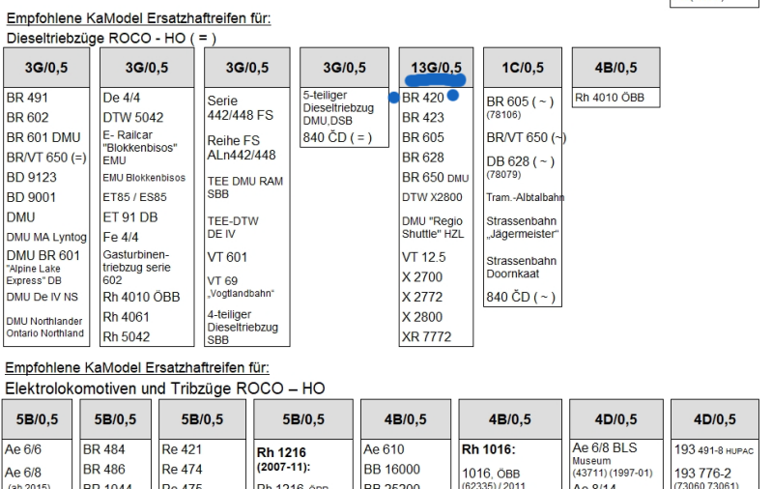
Task: Select the XR 7772 entry
Action: click(x=426, y=337)
